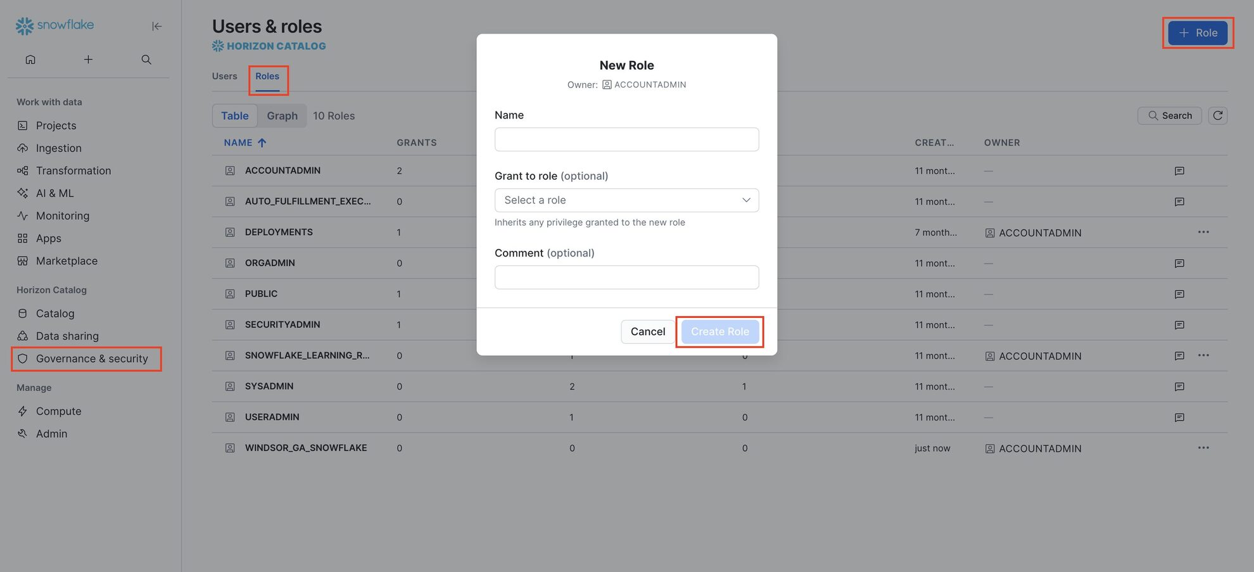Click the '10 Roles' count text
Screen dimensions: 1254x572
coord(334,116)
